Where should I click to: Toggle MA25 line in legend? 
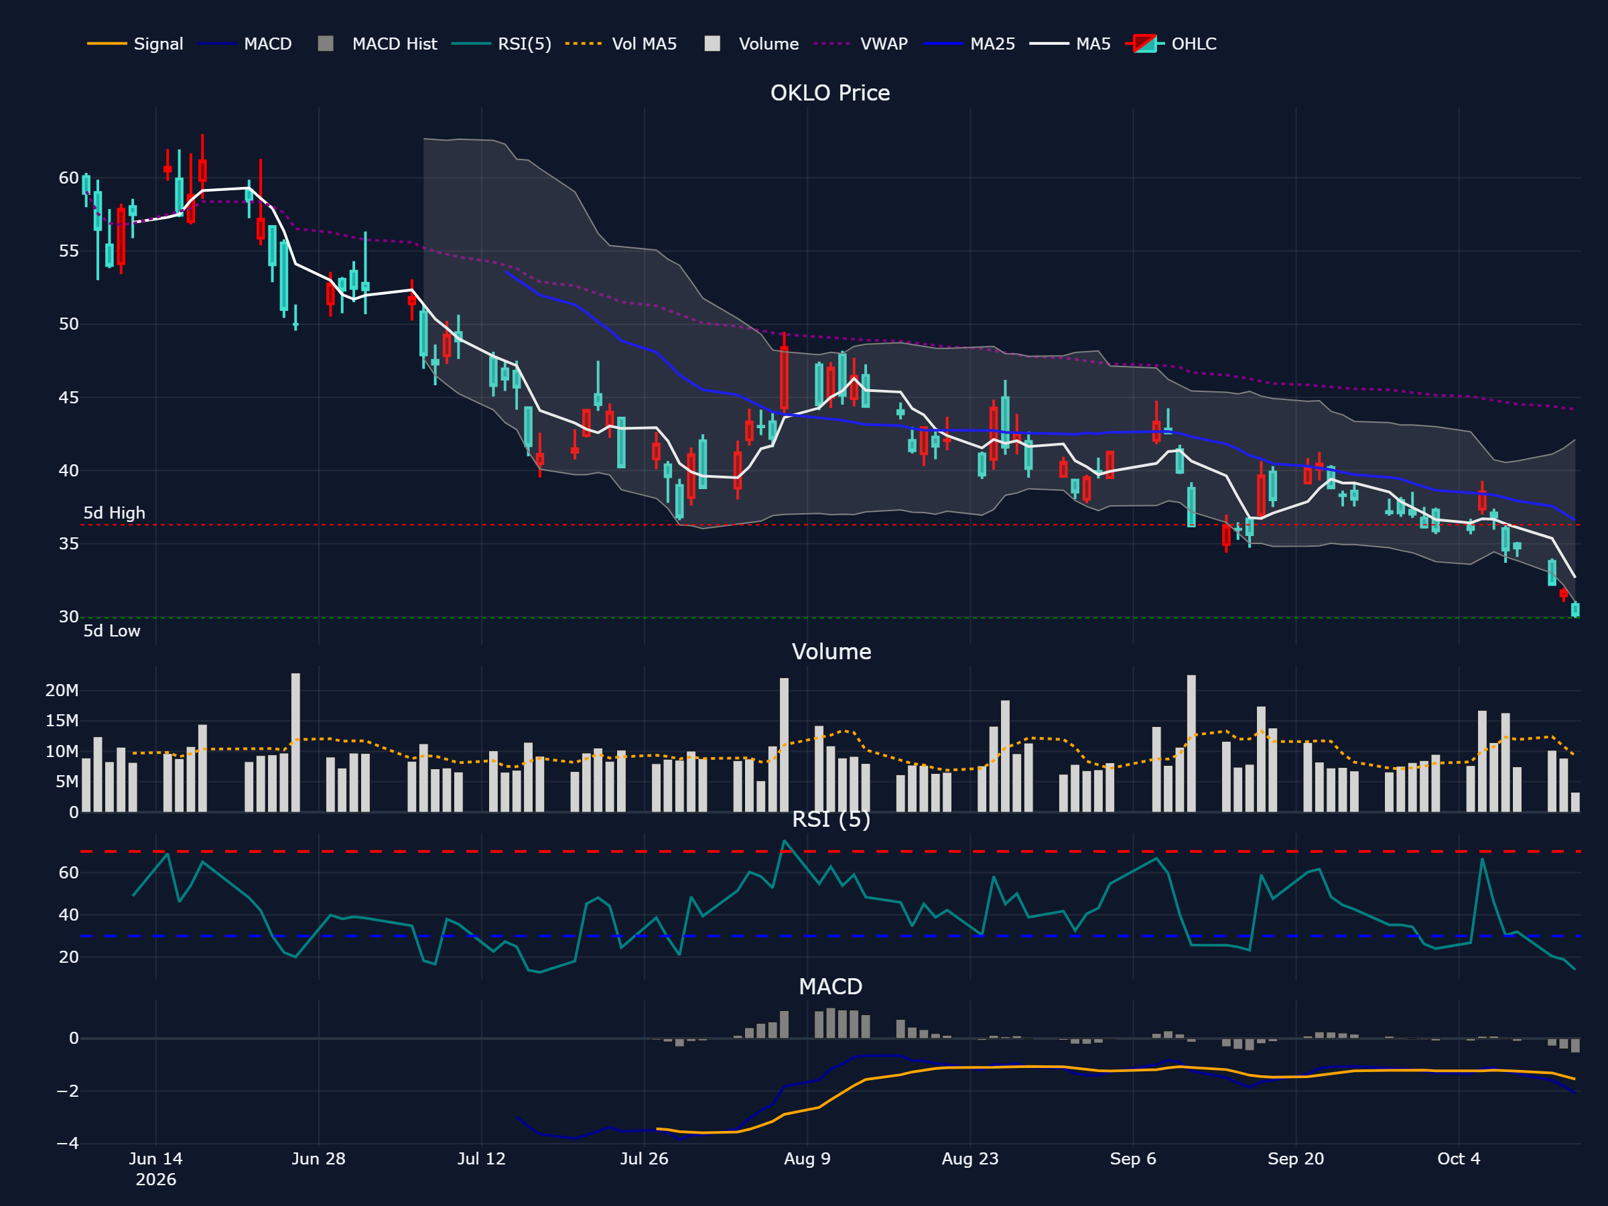pos(969,44)
